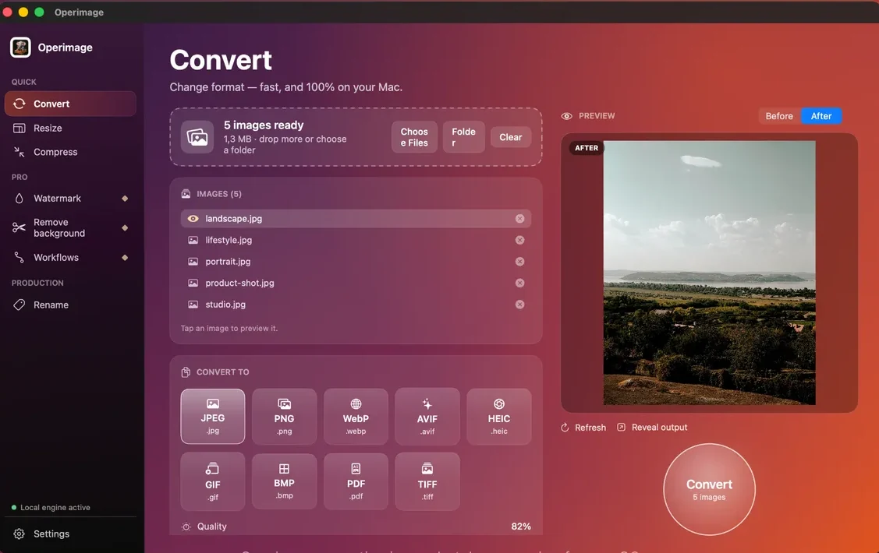This screenshot has width=879, height=553.
Task: Select AVIF as output format
Action: click(x=427, y=417)
